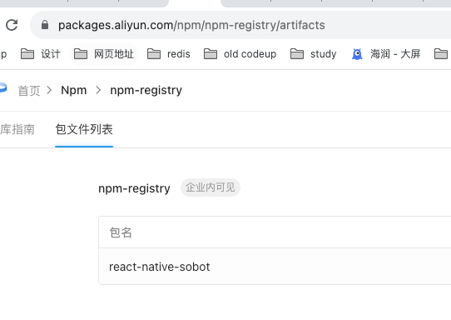Open the study bookmark folder
Image resolution: width=451 pixels, height=320 pixels.
pyautogui.click(x=313, y=54)
